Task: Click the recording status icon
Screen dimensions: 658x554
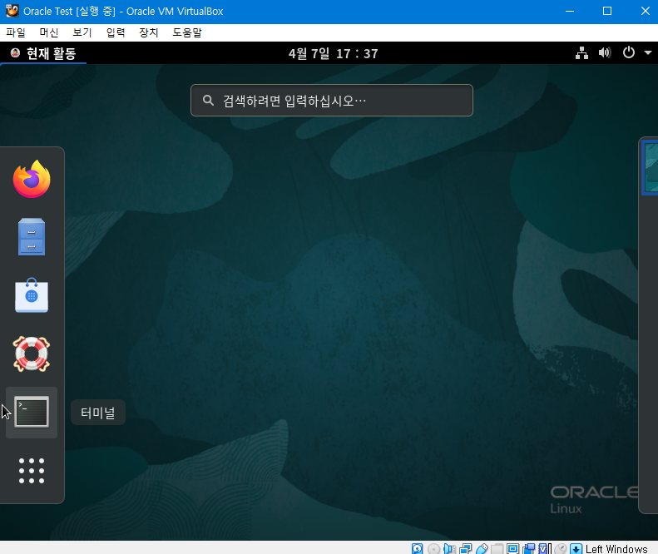Action: [530, 548]
